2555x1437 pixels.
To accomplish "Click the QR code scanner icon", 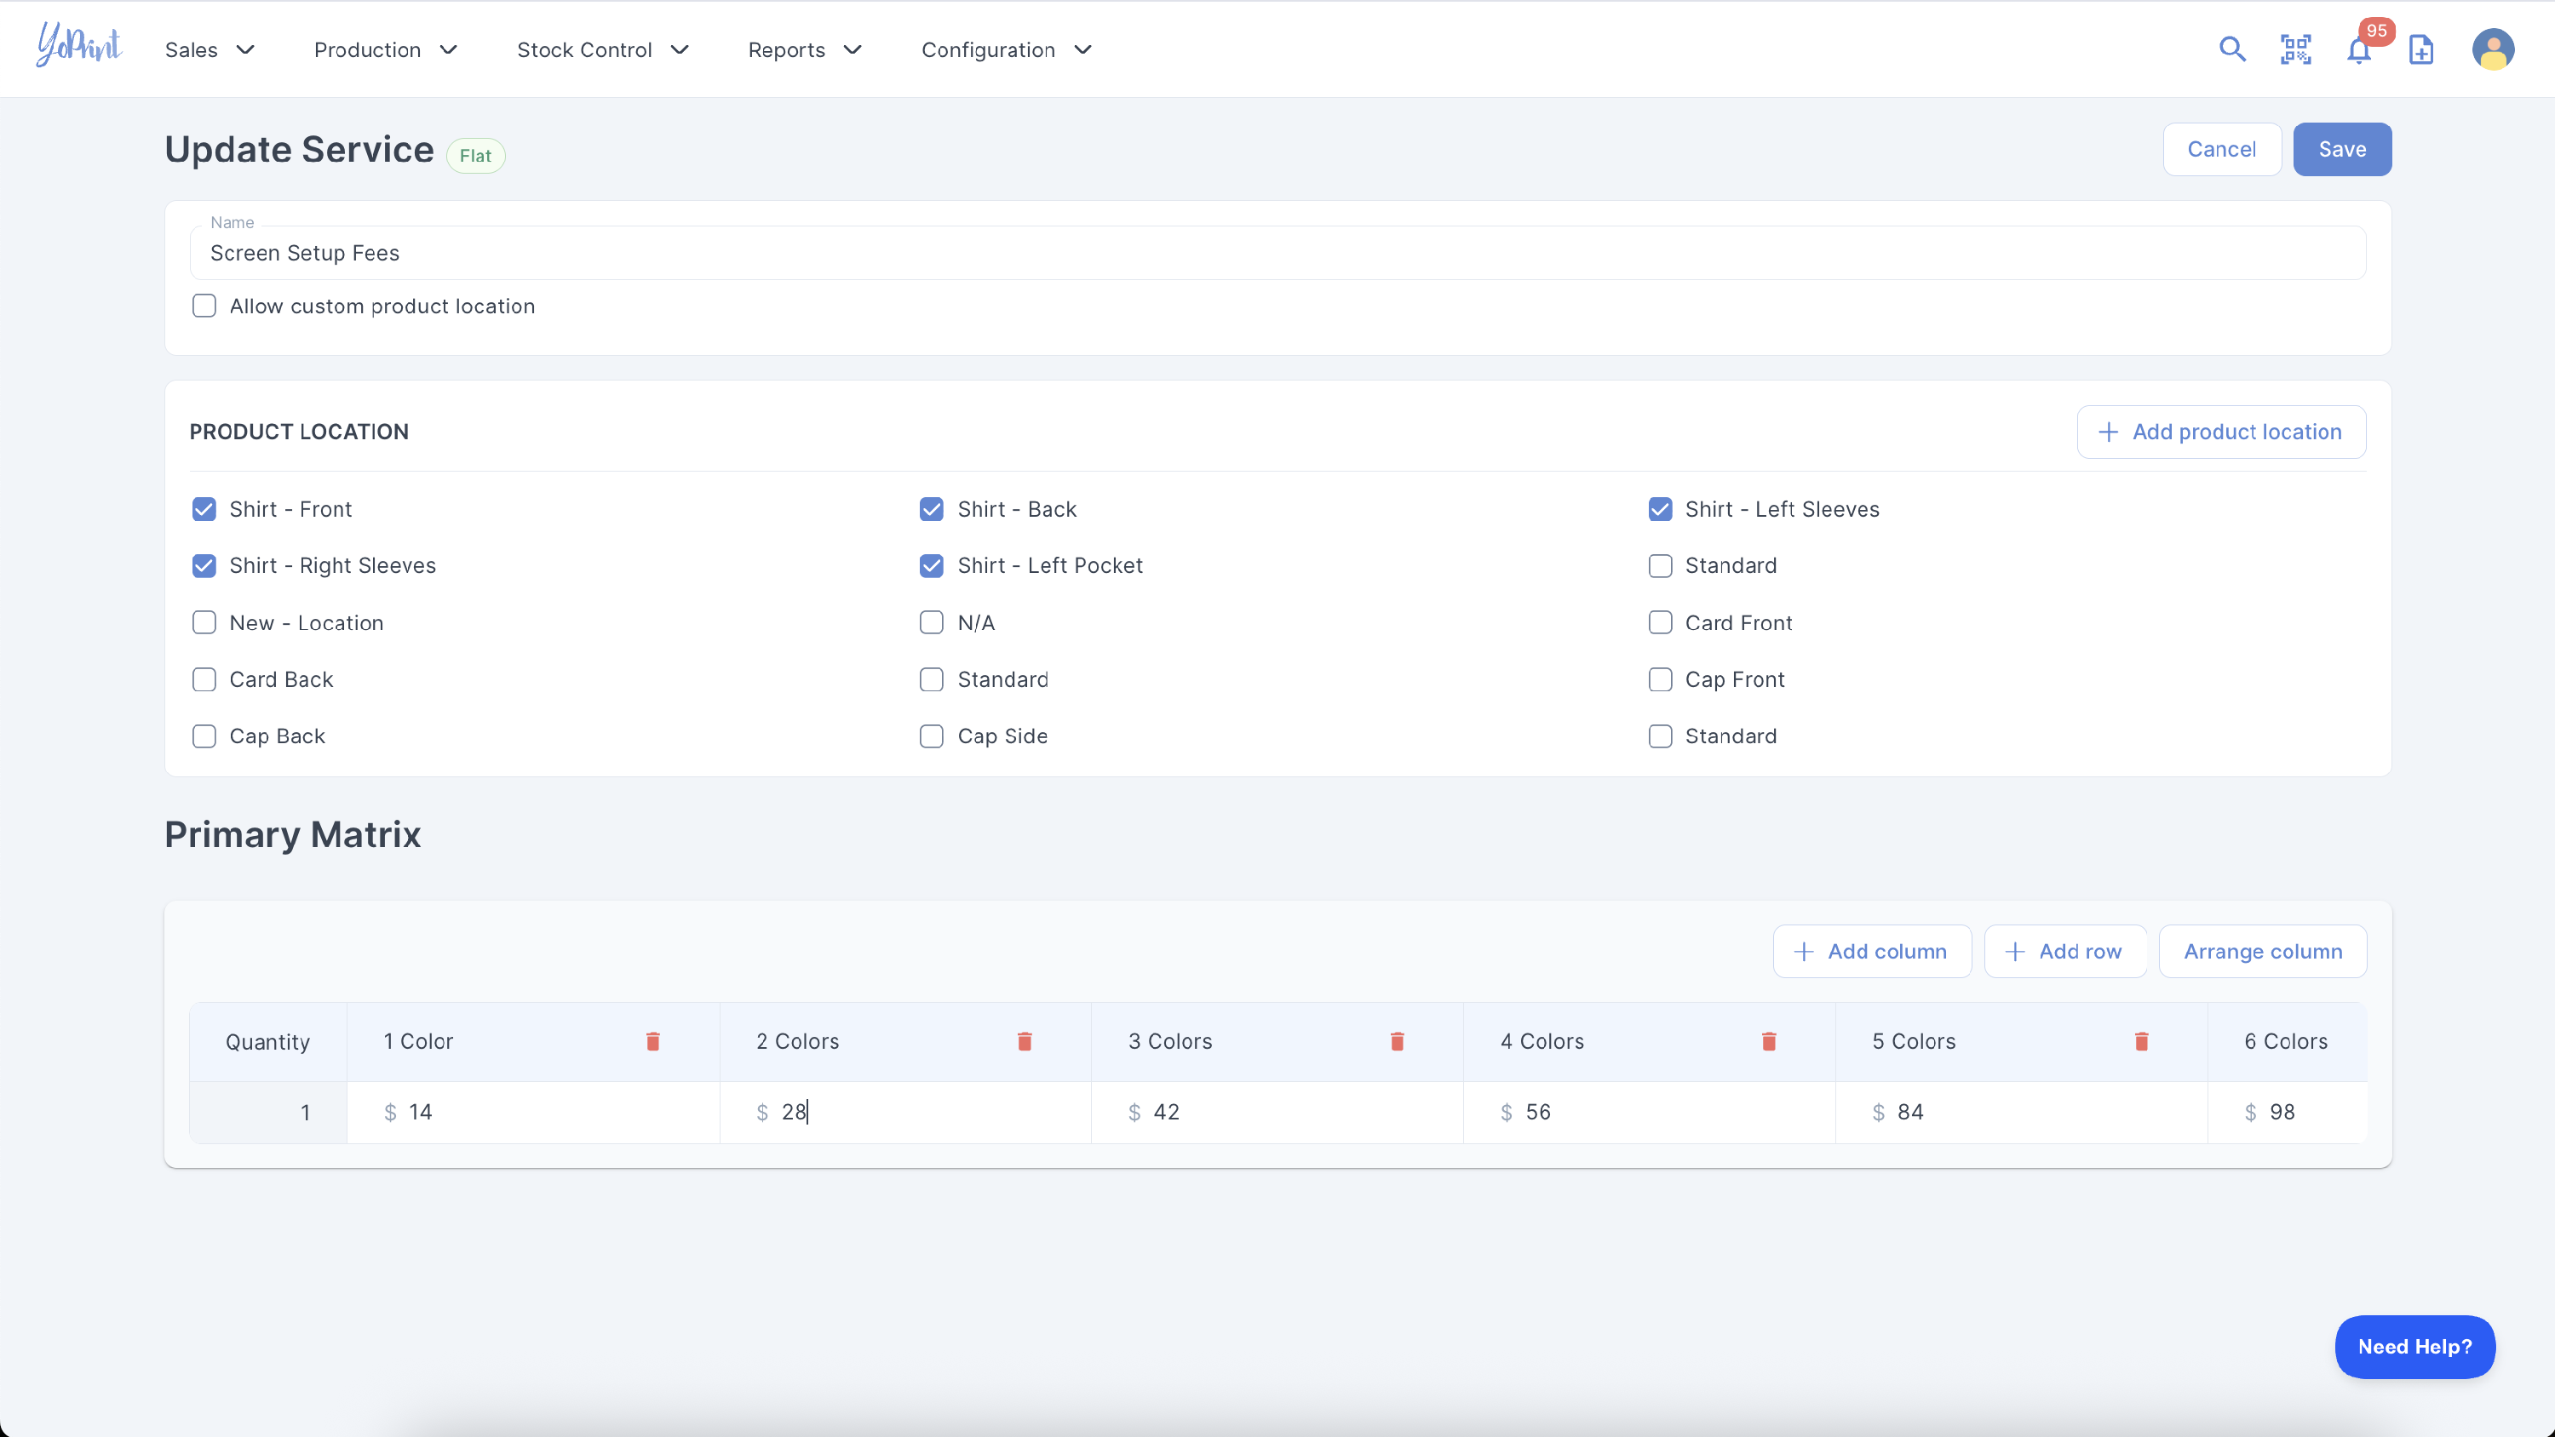I will point(2295,49).
